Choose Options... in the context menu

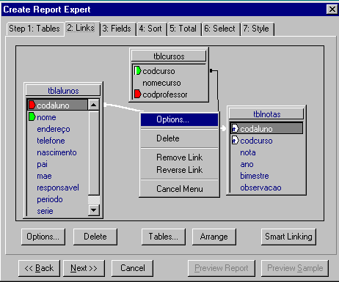click(x=179, y=119)
